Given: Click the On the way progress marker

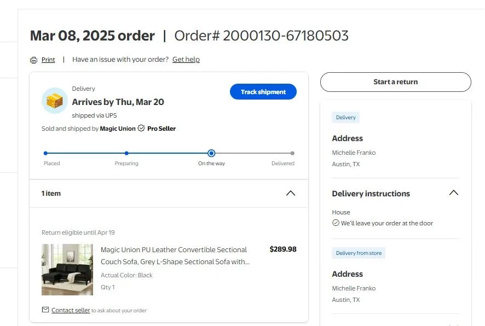Looking at the screenshot, I should pyautogui.click(x=211, y=154).
